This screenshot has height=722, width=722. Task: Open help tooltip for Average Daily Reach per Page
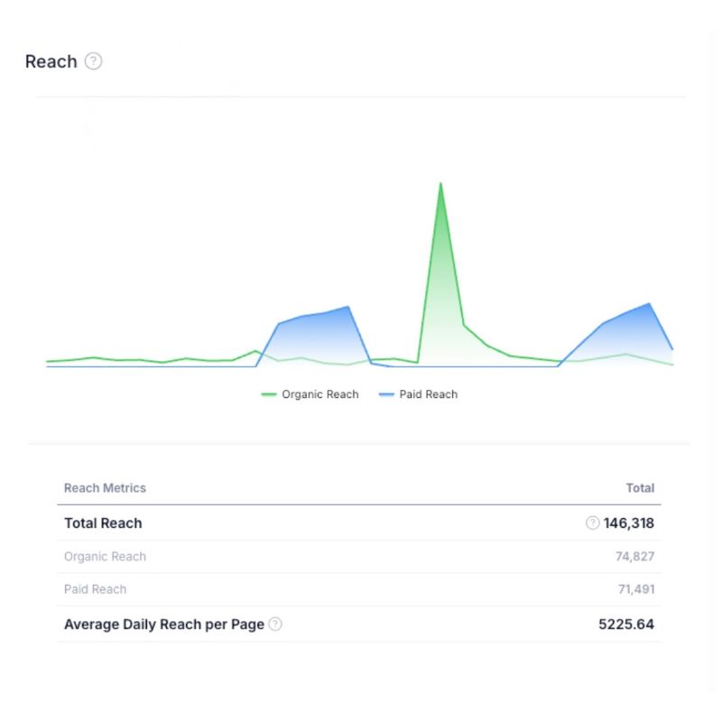click(275, 624)
